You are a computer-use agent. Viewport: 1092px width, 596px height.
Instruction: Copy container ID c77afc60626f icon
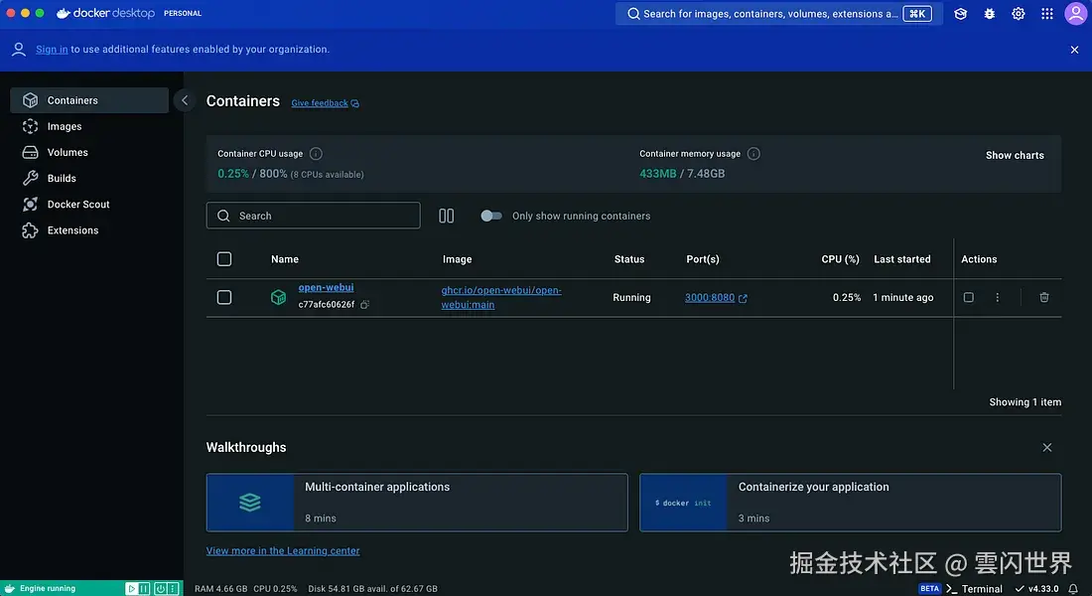coord(364,305)
